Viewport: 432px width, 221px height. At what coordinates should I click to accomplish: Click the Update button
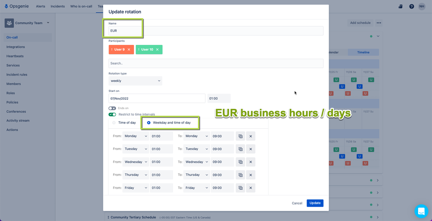tap(315, 203)
